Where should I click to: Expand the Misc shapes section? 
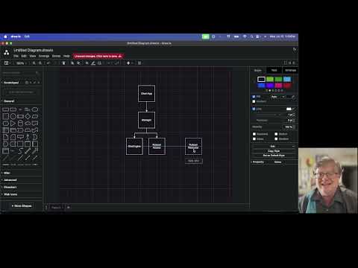coord(6,173)
